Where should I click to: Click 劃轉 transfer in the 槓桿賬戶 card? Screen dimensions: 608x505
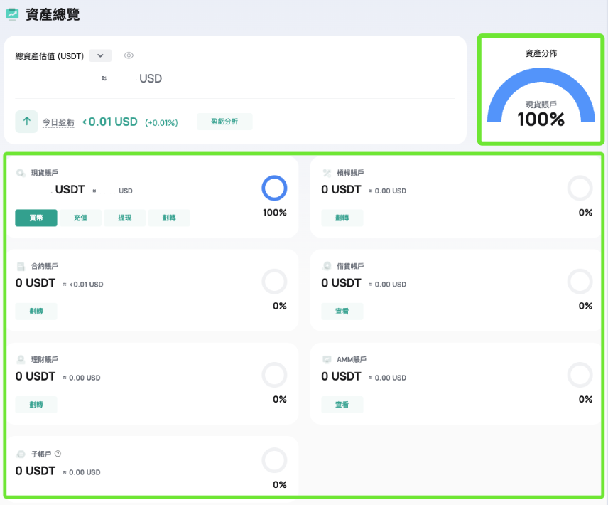342,218
